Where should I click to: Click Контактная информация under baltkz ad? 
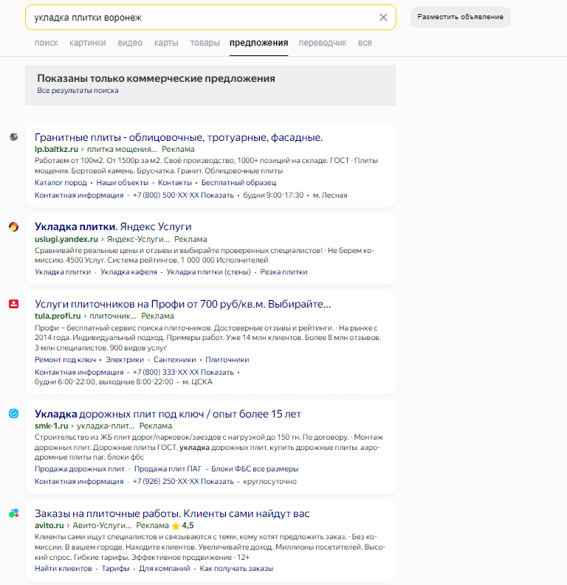point(79,195)
